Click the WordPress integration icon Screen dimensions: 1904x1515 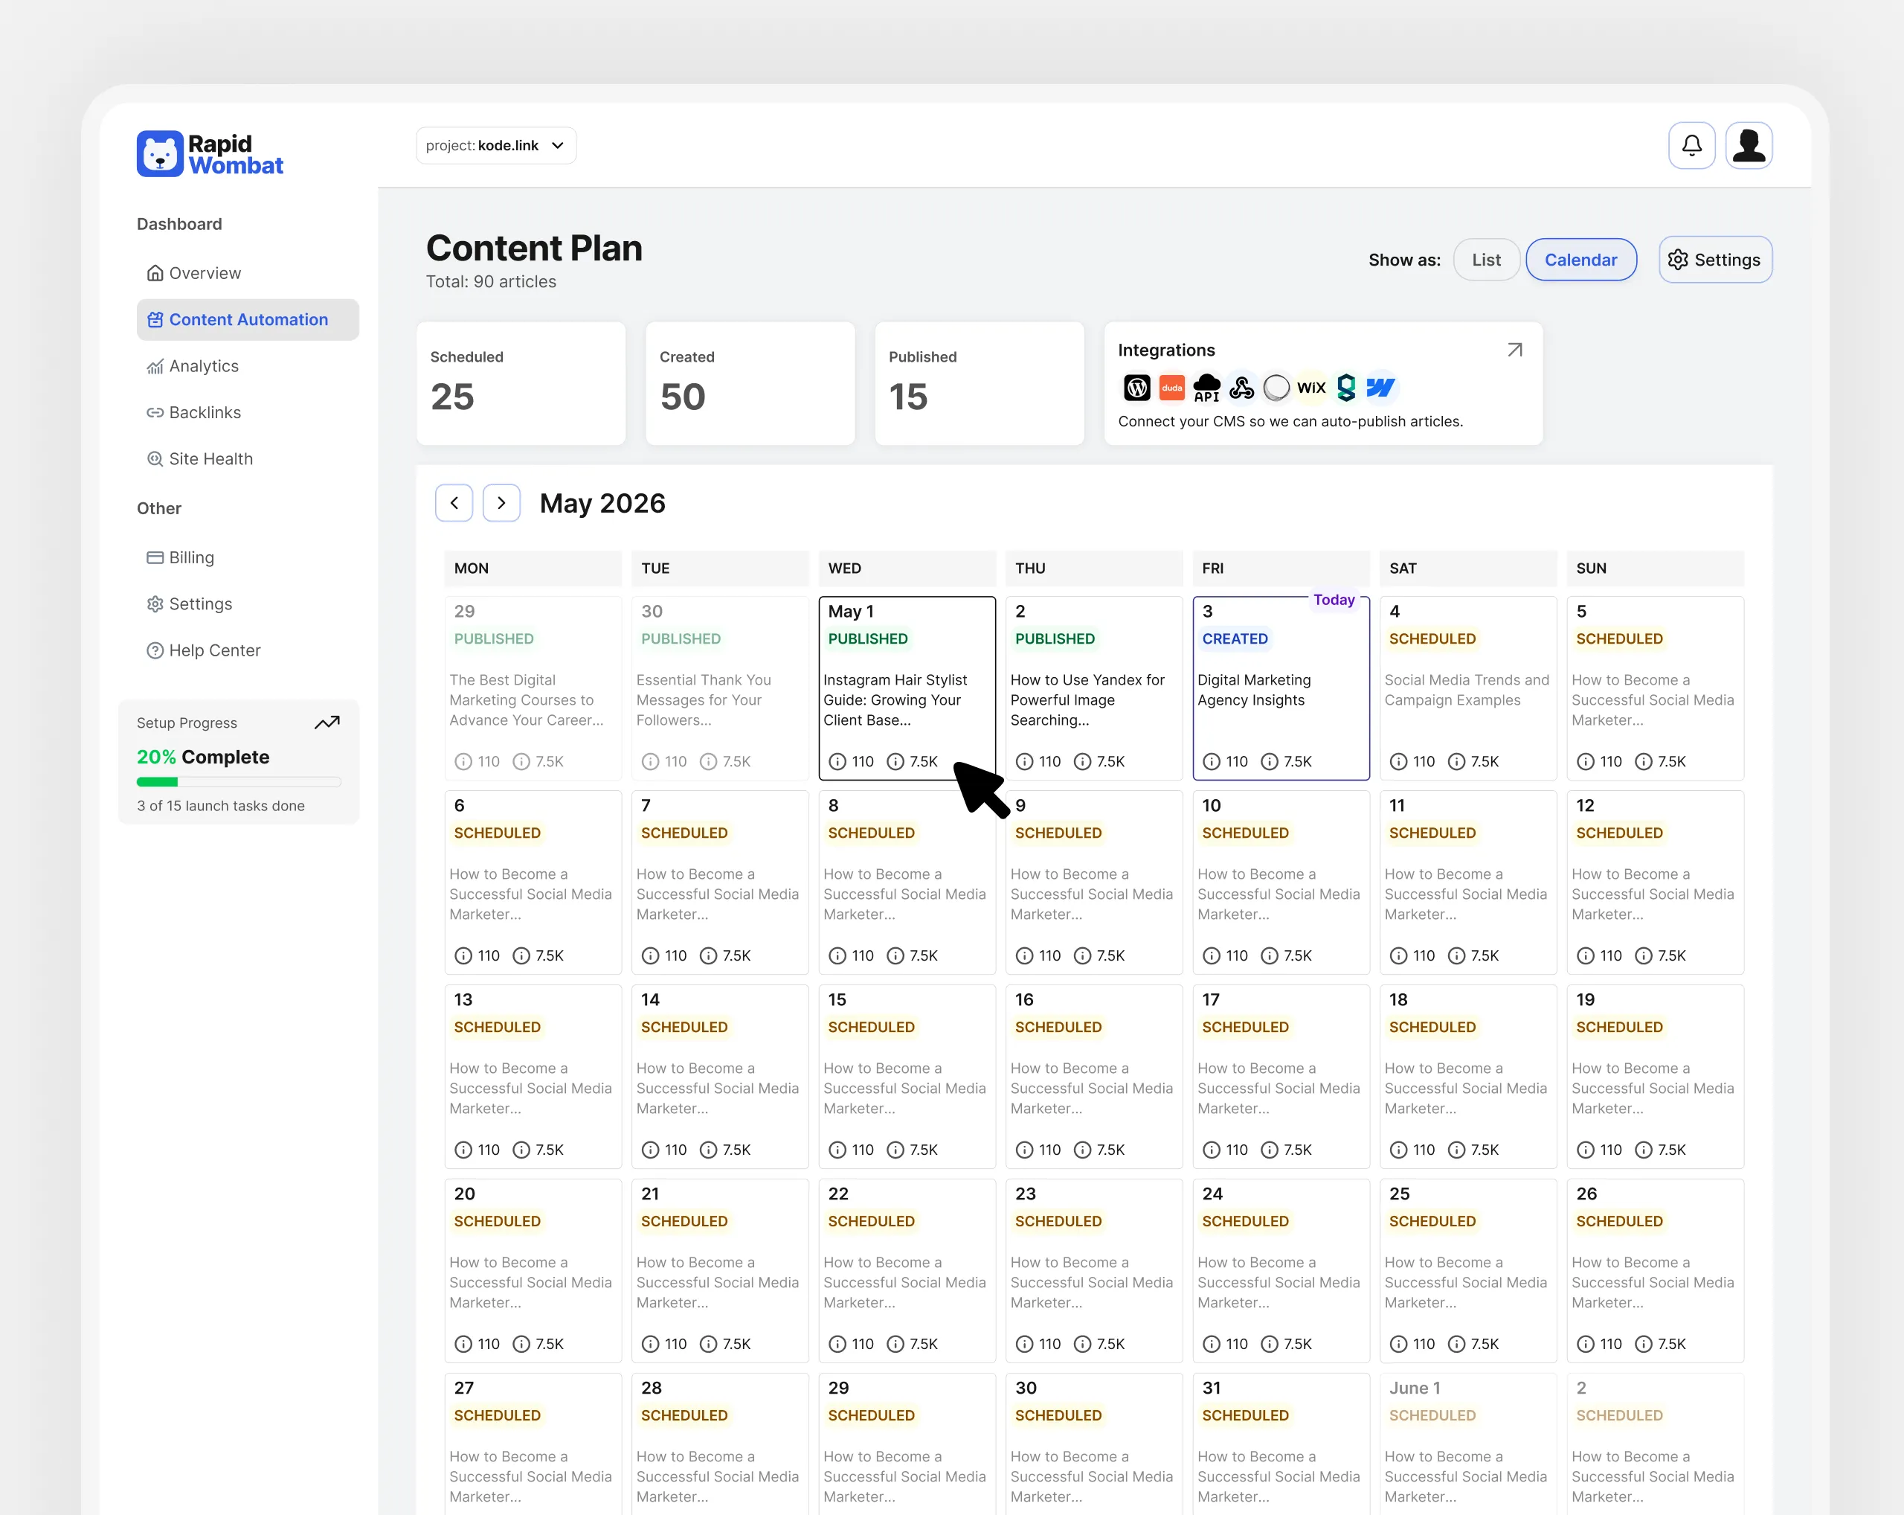click(x=1136, y=387)
